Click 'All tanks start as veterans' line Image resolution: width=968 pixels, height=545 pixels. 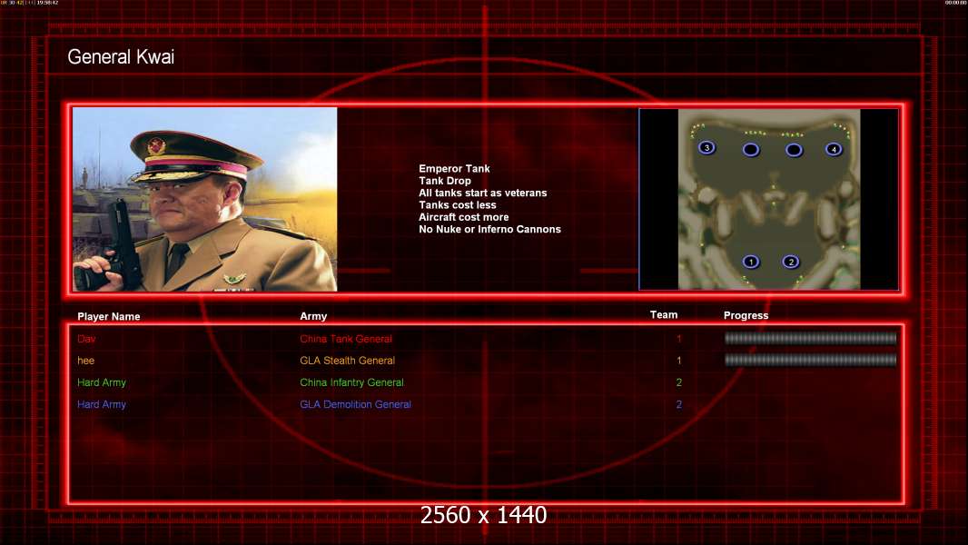tap(483, 193)
